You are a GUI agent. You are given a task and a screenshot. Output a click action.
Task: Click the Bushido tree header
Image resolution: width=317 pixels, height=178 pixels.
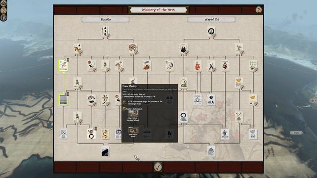(x=106, y=19)
